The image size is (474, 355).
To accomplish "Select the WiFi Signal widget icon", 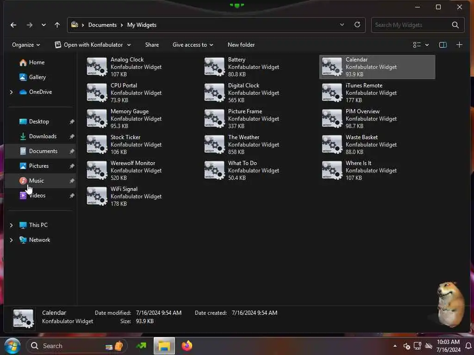I will click(97, 196).
